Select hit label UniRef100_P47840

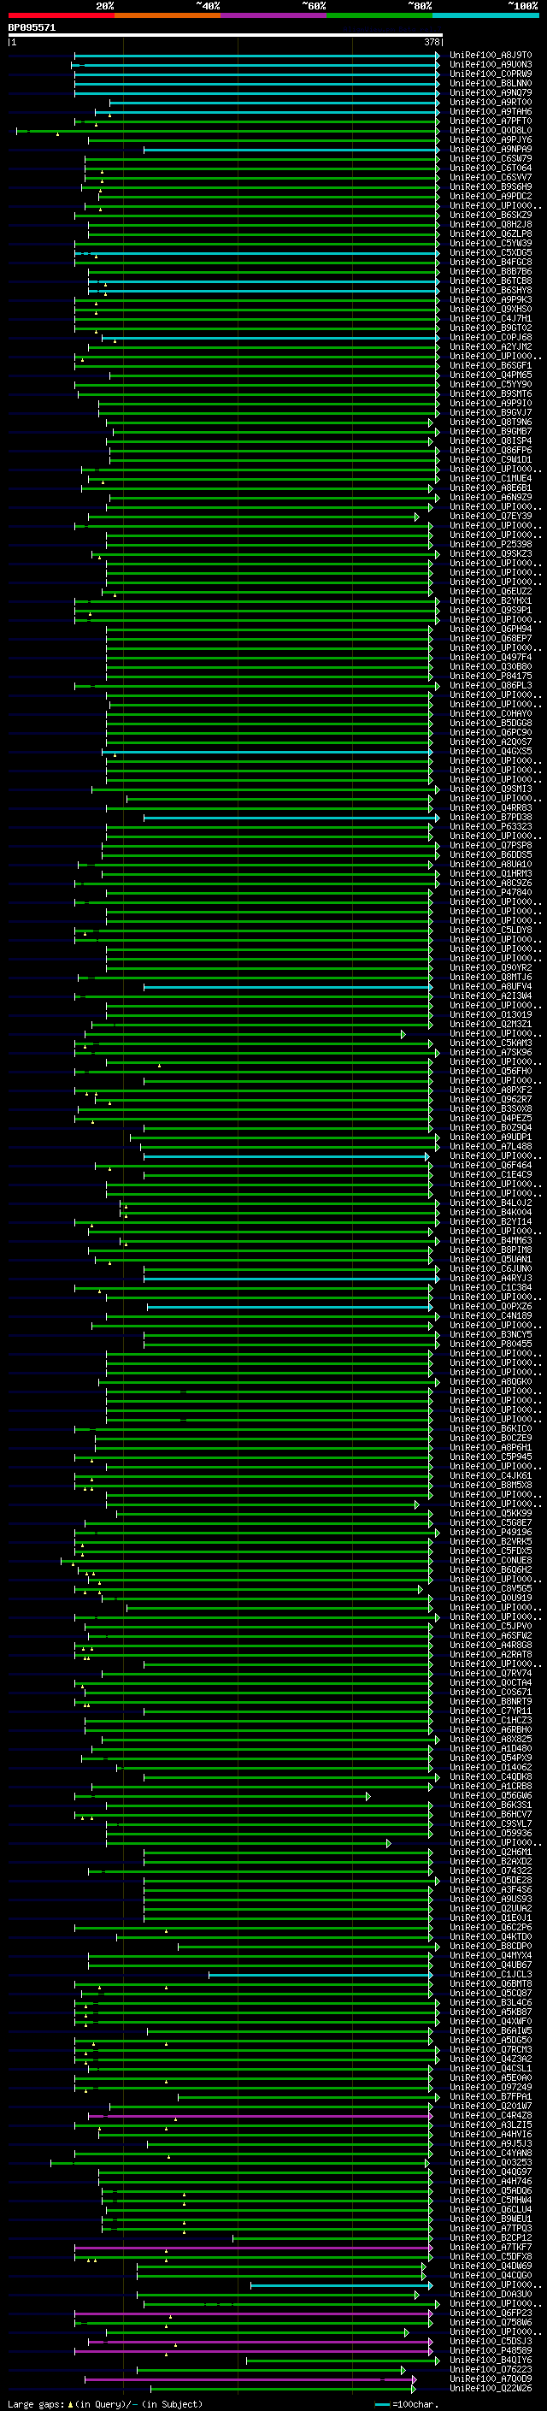[x=491, y=892]
